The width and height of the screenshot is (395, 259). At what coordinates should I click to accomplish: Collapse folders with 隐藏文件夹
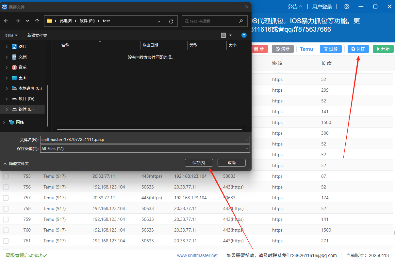[x=16, y=163]
